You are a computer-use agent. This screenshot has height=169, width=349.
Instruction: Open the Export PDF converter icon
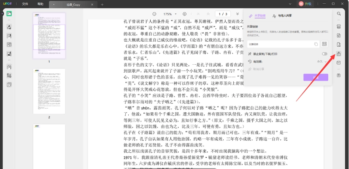point(339,35)
